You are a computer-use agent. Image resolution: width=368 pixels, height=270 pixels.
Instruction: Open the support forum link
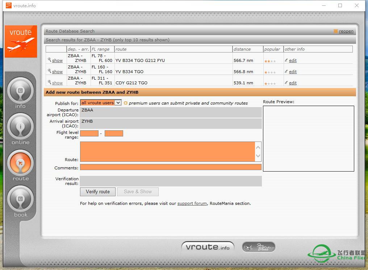192,203
